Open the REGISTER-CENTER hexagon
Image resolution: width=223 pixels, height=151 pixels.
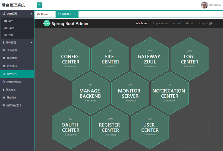(110, 127)
